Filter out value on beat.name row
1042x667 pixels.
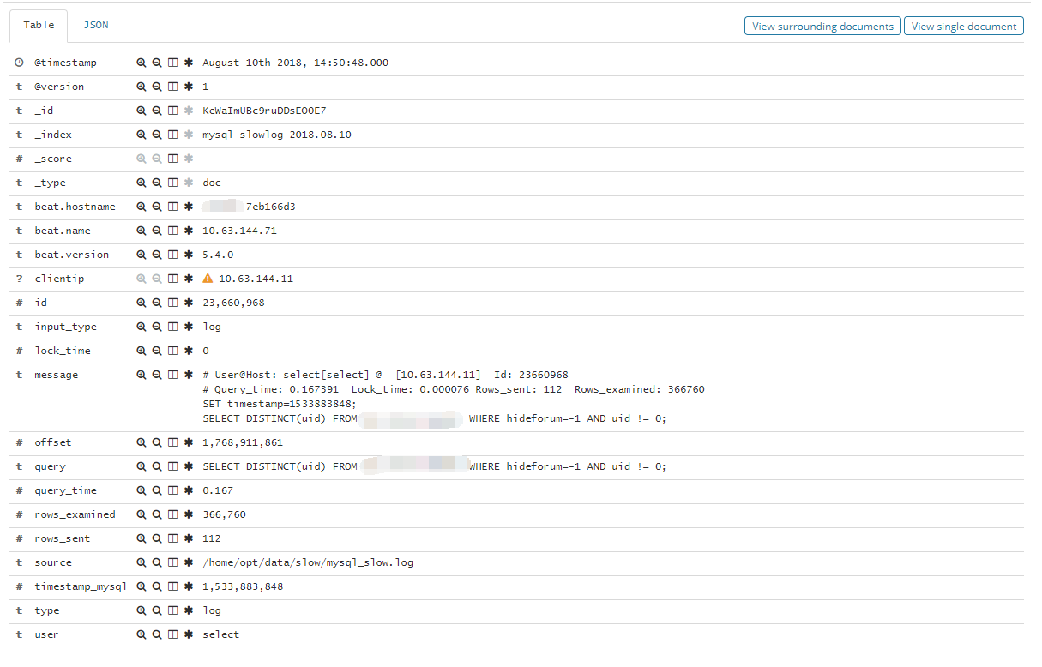157,231
